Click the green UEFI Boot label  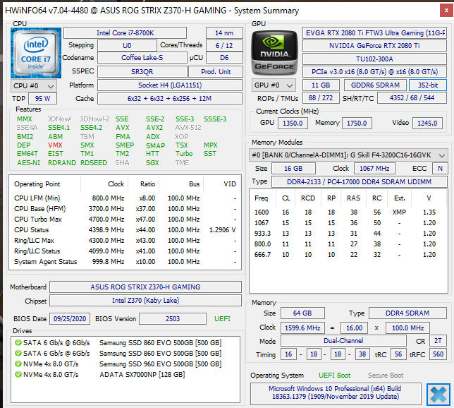(334, 376)
